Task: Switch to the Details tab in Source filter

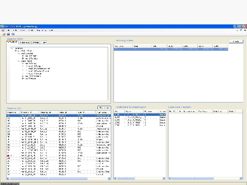Action: [36, 42]
